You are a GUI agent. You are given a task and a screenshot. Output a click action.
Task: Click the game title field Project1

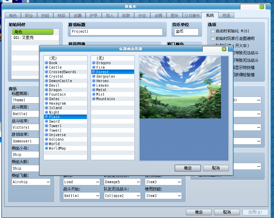click(116, 32)
